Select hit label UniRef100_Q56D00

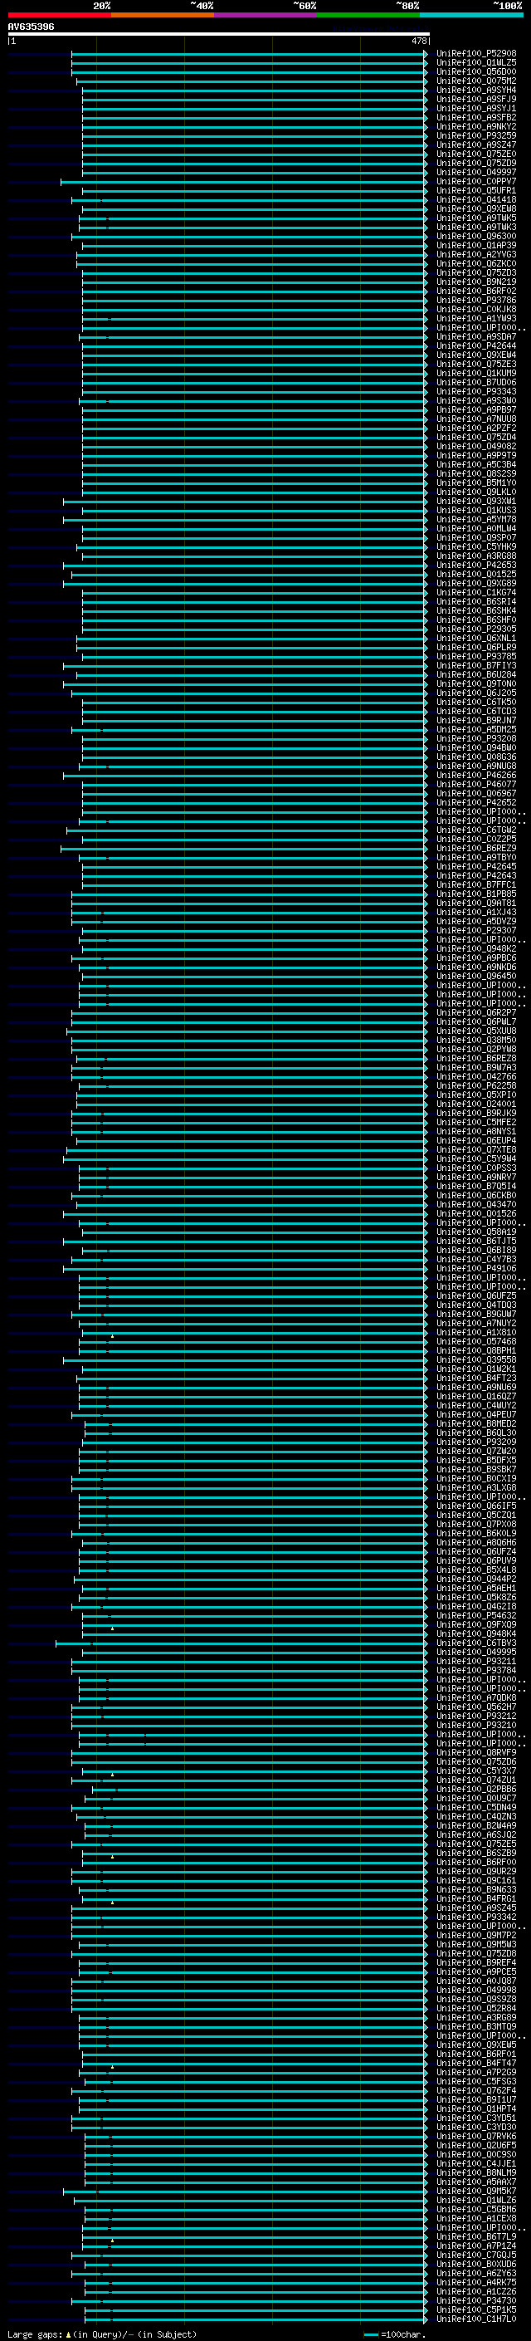pos(476,71)
